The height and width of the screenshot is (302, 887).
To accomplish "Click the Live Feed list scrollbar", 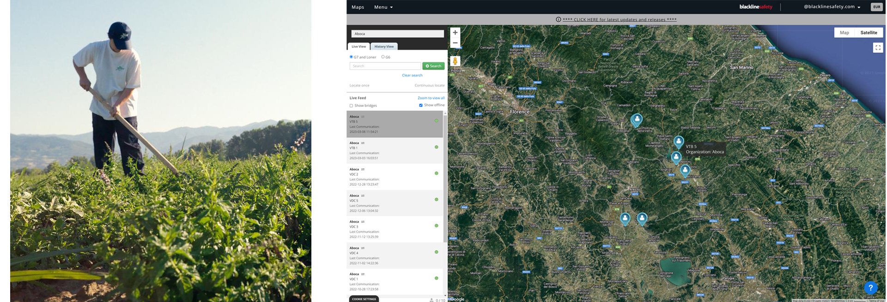I will 445,175.
